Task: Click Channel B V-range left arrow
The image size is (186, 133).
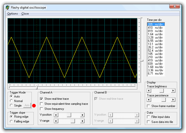Action: 111,121
